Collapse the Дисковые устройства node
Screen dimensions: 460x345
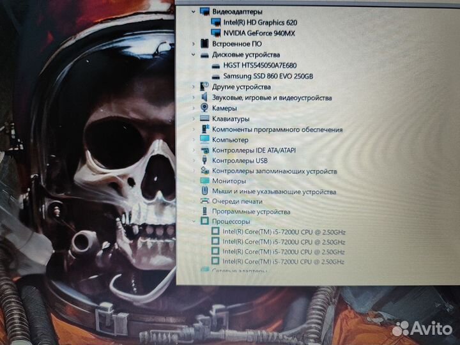(194, 55)
